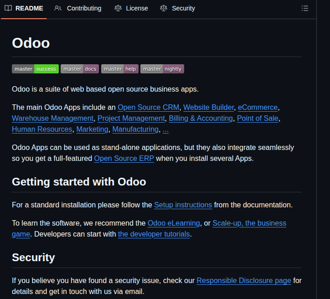
Task: Click the License scales icon
Action: pyautogui.click(x=118, y=8)
